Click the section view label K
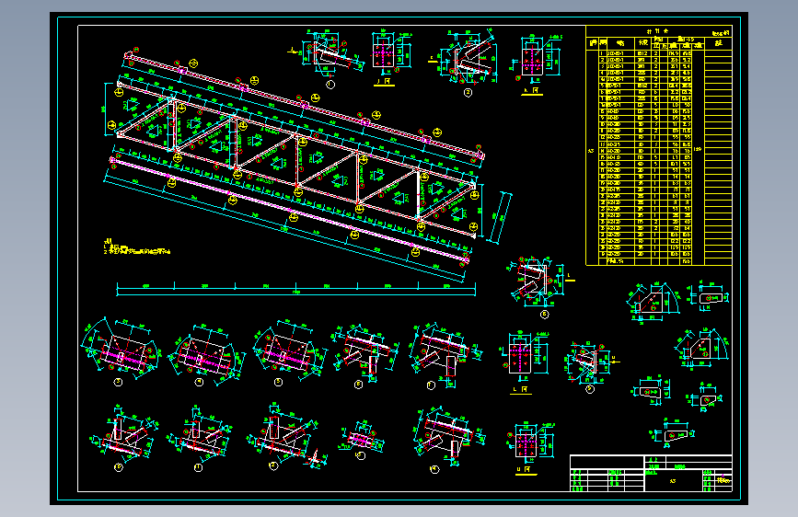 click(x=532, y=91)
